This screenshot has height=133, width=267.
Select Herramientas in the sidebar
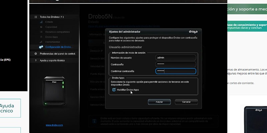coord(53,42)
